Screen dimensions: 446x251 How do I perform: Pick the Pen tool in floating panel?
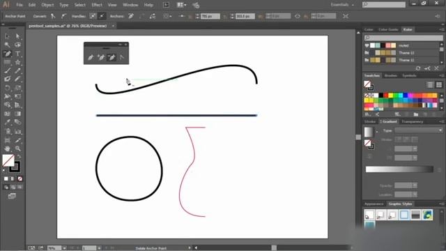point(91,57)
